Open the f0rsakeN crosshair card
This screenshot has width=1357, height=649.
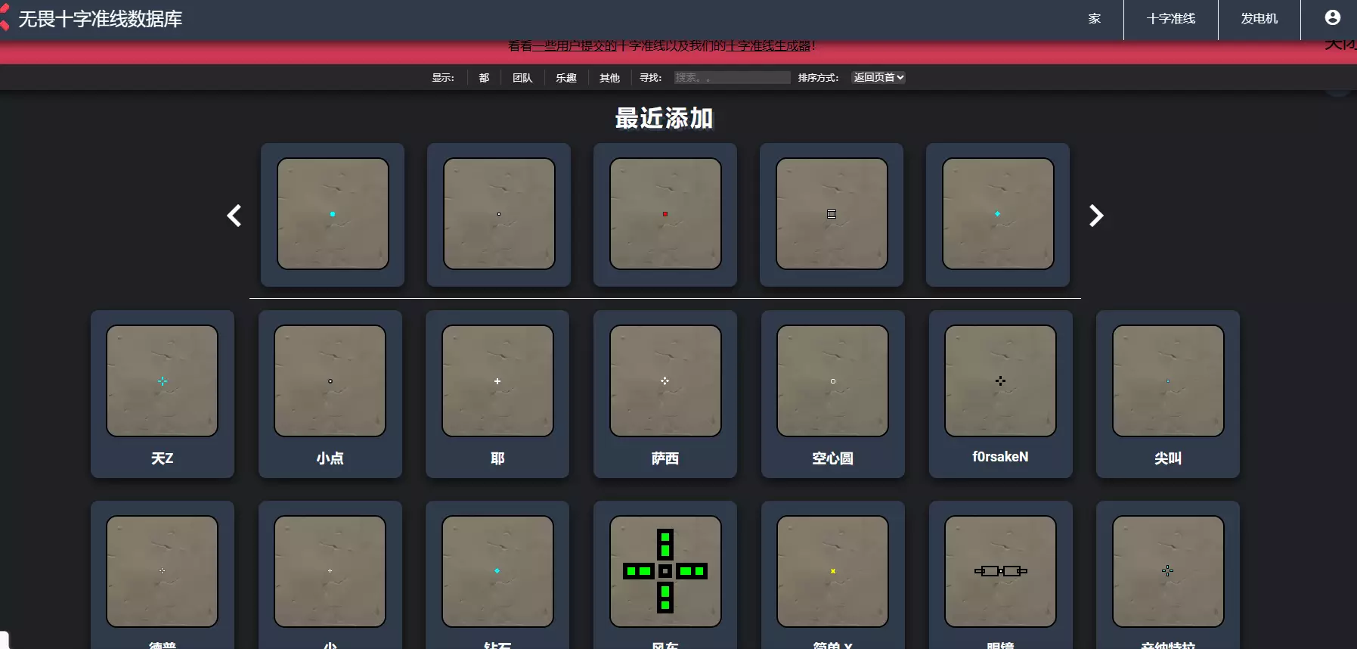[x=1000, y=393]
